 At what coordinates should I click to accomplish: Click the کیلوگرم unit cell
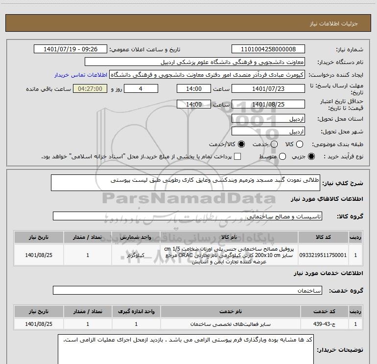click(x=136, y=255)
